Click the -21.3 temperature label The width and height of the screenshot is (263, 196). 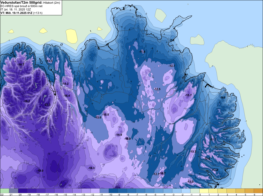(47, 105)
